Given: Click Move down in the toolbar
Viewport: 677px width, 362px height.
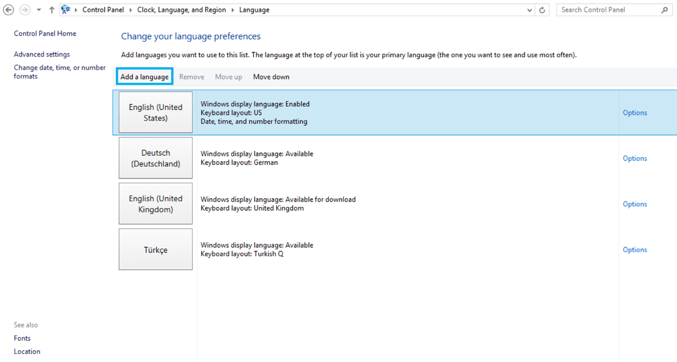Looking at the screenshot, I should (271, 76).
